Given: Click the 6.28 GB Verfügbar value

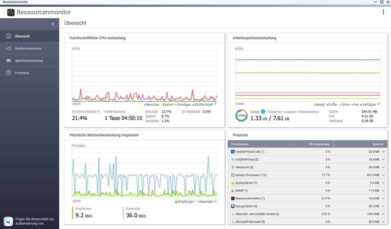Looking at the screenshot, I should pyautogui.click(x=367, y=121).
